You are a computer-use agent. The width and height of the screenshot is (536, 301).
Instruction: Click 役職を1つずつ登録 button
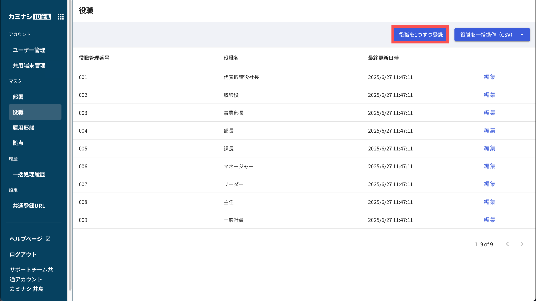[420, 35]
